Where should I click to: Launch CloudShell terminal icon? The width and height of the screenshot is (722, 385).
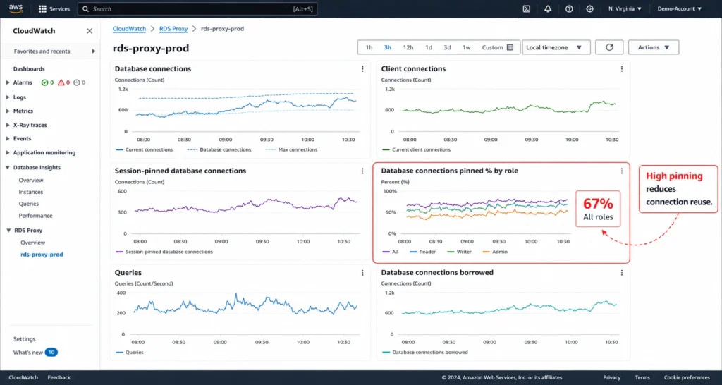pyautogui.click(x=527, y=8)
